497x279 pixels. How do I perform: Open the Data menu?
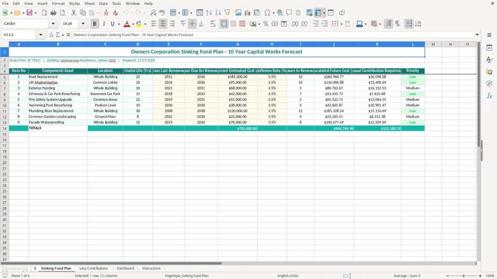point(103,3)
